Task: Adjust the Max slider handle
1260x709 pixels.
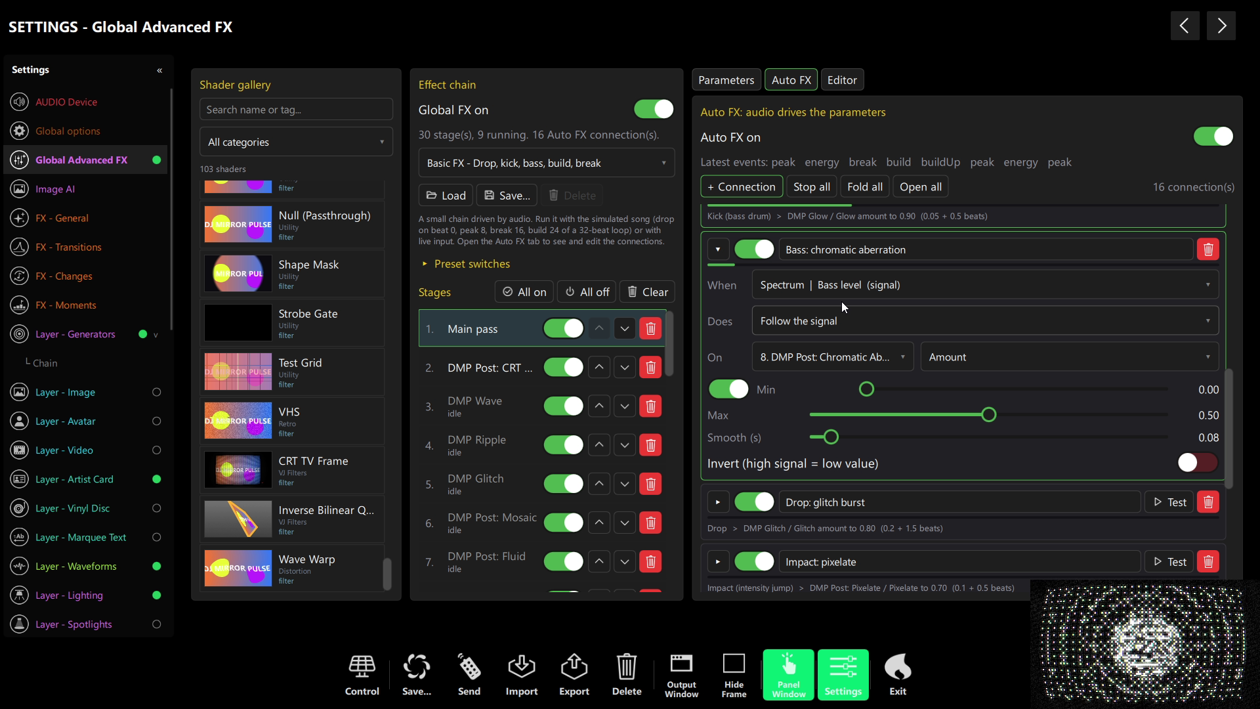Action: [988, 415]
